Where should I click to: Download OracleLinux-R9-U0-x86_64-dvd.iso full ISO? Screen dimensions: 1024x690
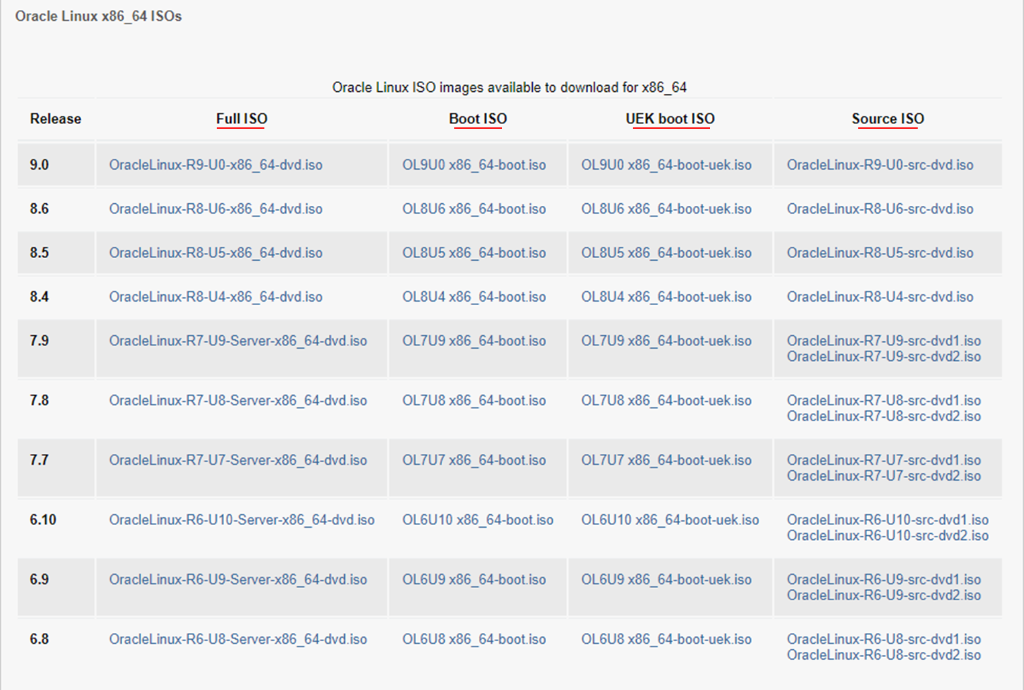(x=215, y=165)
